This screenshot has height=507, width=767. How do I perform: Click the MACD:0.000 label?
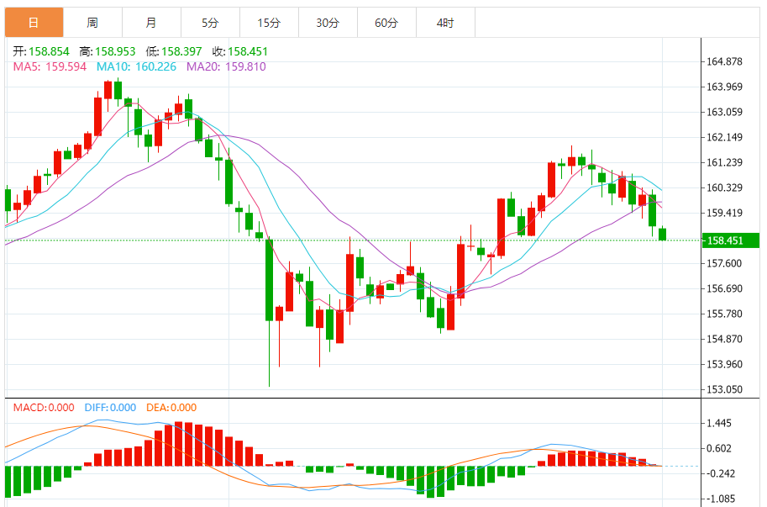pyautogui.click(x=44, y=408)
